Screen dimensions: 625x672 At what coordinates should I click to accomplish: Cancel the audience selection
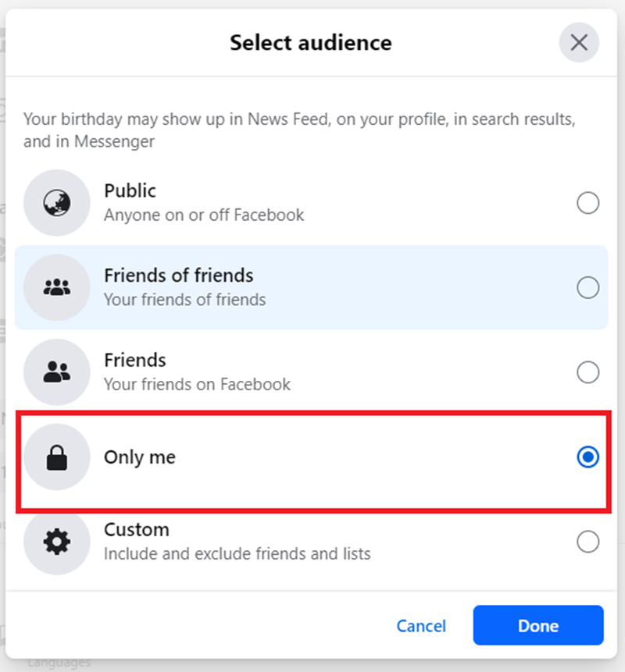tap(421, 626)
